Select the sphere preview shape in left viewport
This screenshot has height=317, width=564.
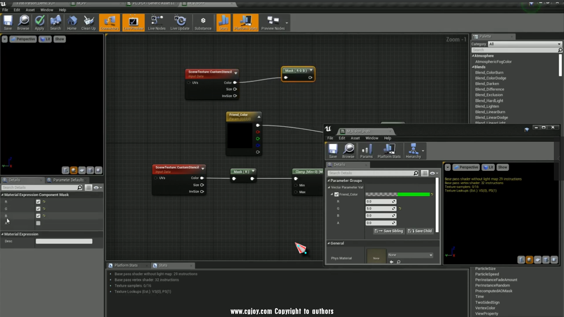(x=74, y=170)
